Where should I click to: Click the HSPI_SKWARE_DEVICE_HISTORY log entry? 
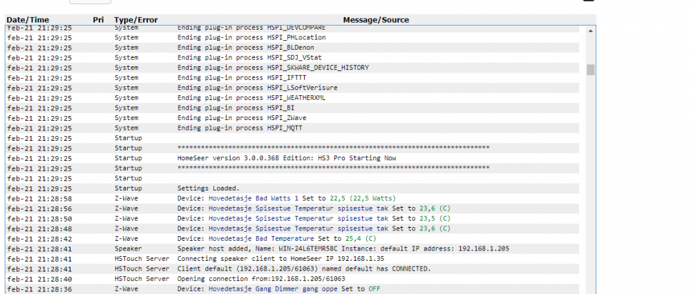273,68
